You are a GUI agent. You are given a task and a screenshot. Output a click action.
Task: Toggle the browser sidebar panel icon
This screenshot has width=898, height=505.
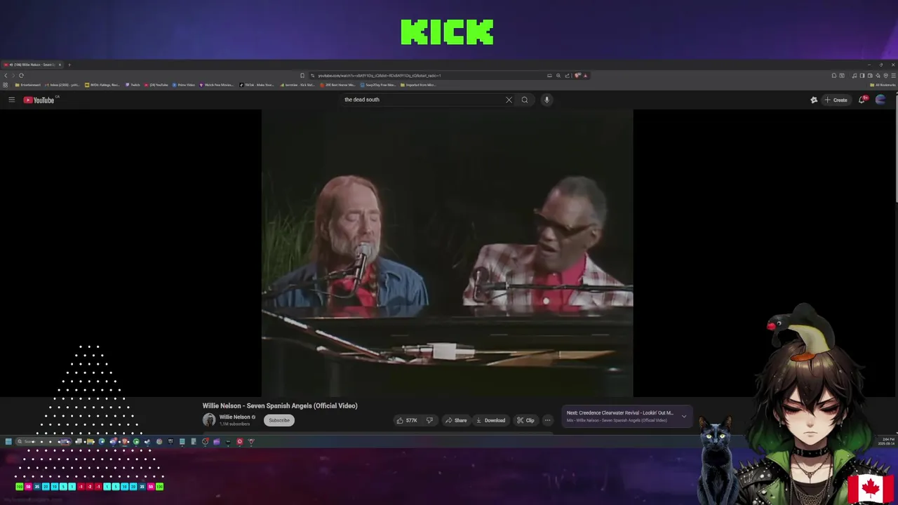(x=862, y=75)
